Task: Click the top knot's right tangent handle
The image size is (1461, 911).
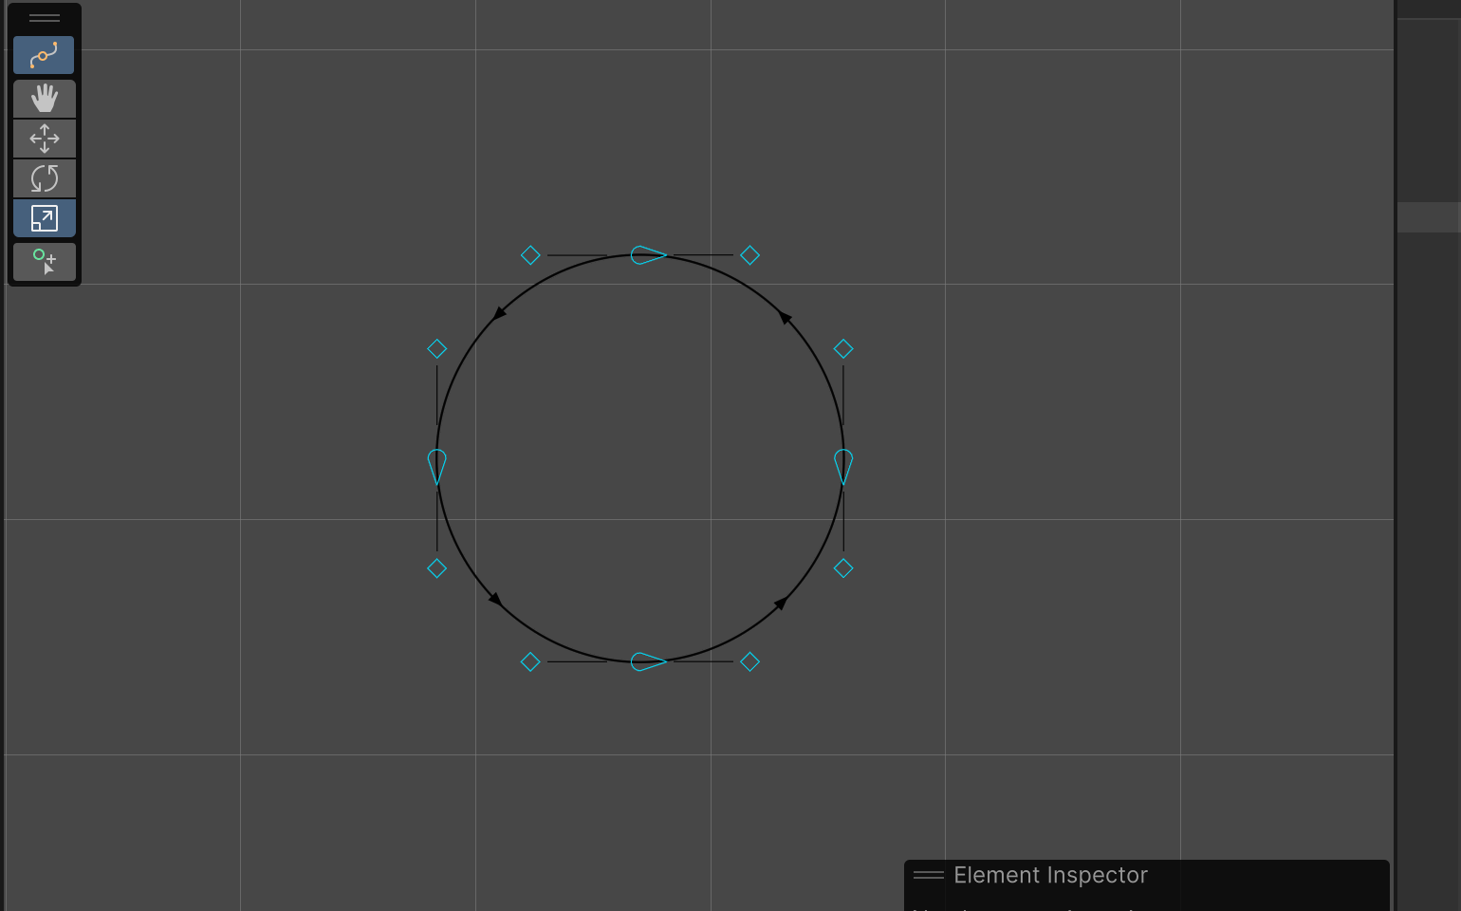Action: tap(749, 255)
